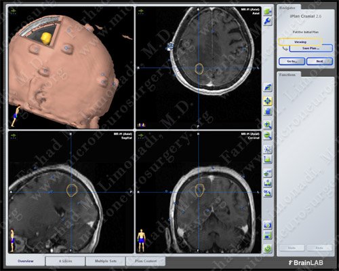
Task: Click the circled fiducial marker in axial view
Action: click(x=171, y=46)
